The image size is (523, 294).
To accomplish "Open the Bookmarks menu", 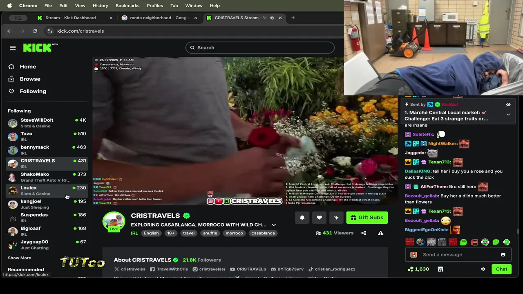I will [127, 6].
